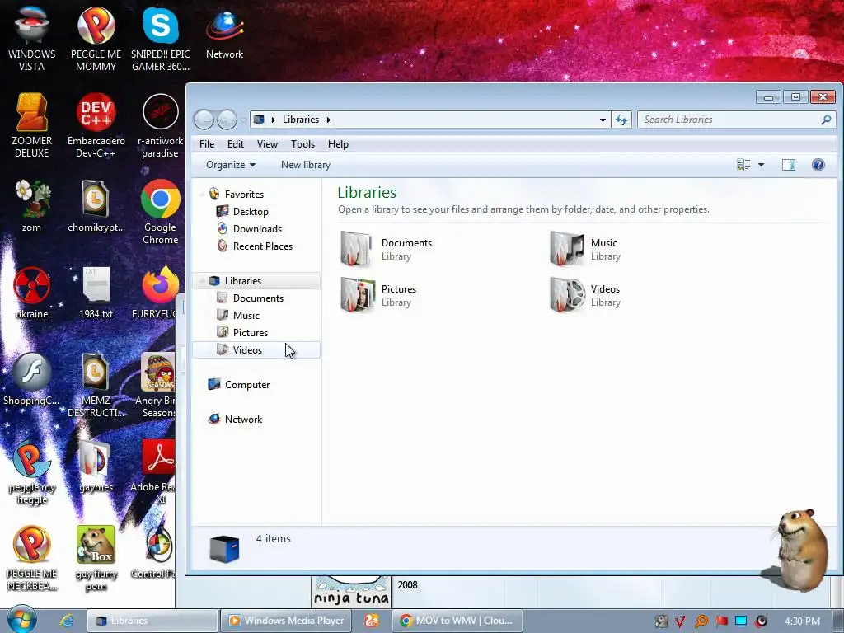
Task: Open chomikrypt... desktop icon
Action: click(x=96, y=205)
